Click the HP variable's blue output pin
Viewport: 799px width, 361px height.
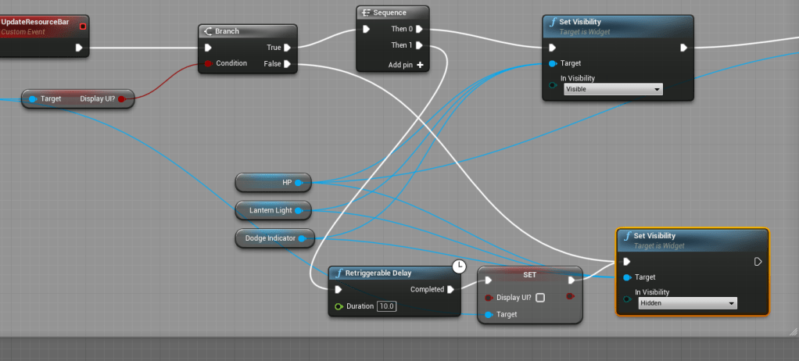tap(299, 183)
